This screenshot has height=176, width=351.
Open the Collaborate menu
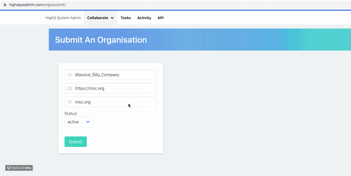tap(98, 18)
